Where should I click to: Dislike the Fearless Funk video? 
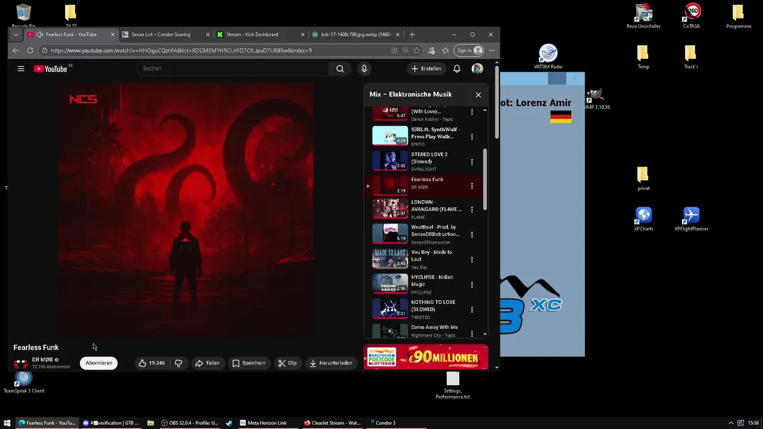point(178,363)
